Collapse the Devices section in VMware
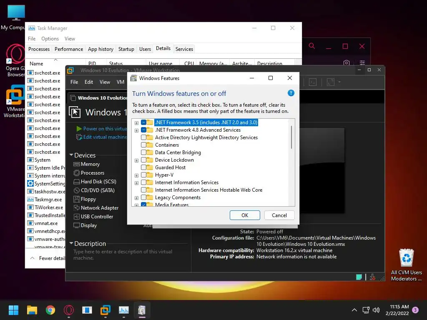Viewport: 427px width, 320px height. tap(71, 155)
